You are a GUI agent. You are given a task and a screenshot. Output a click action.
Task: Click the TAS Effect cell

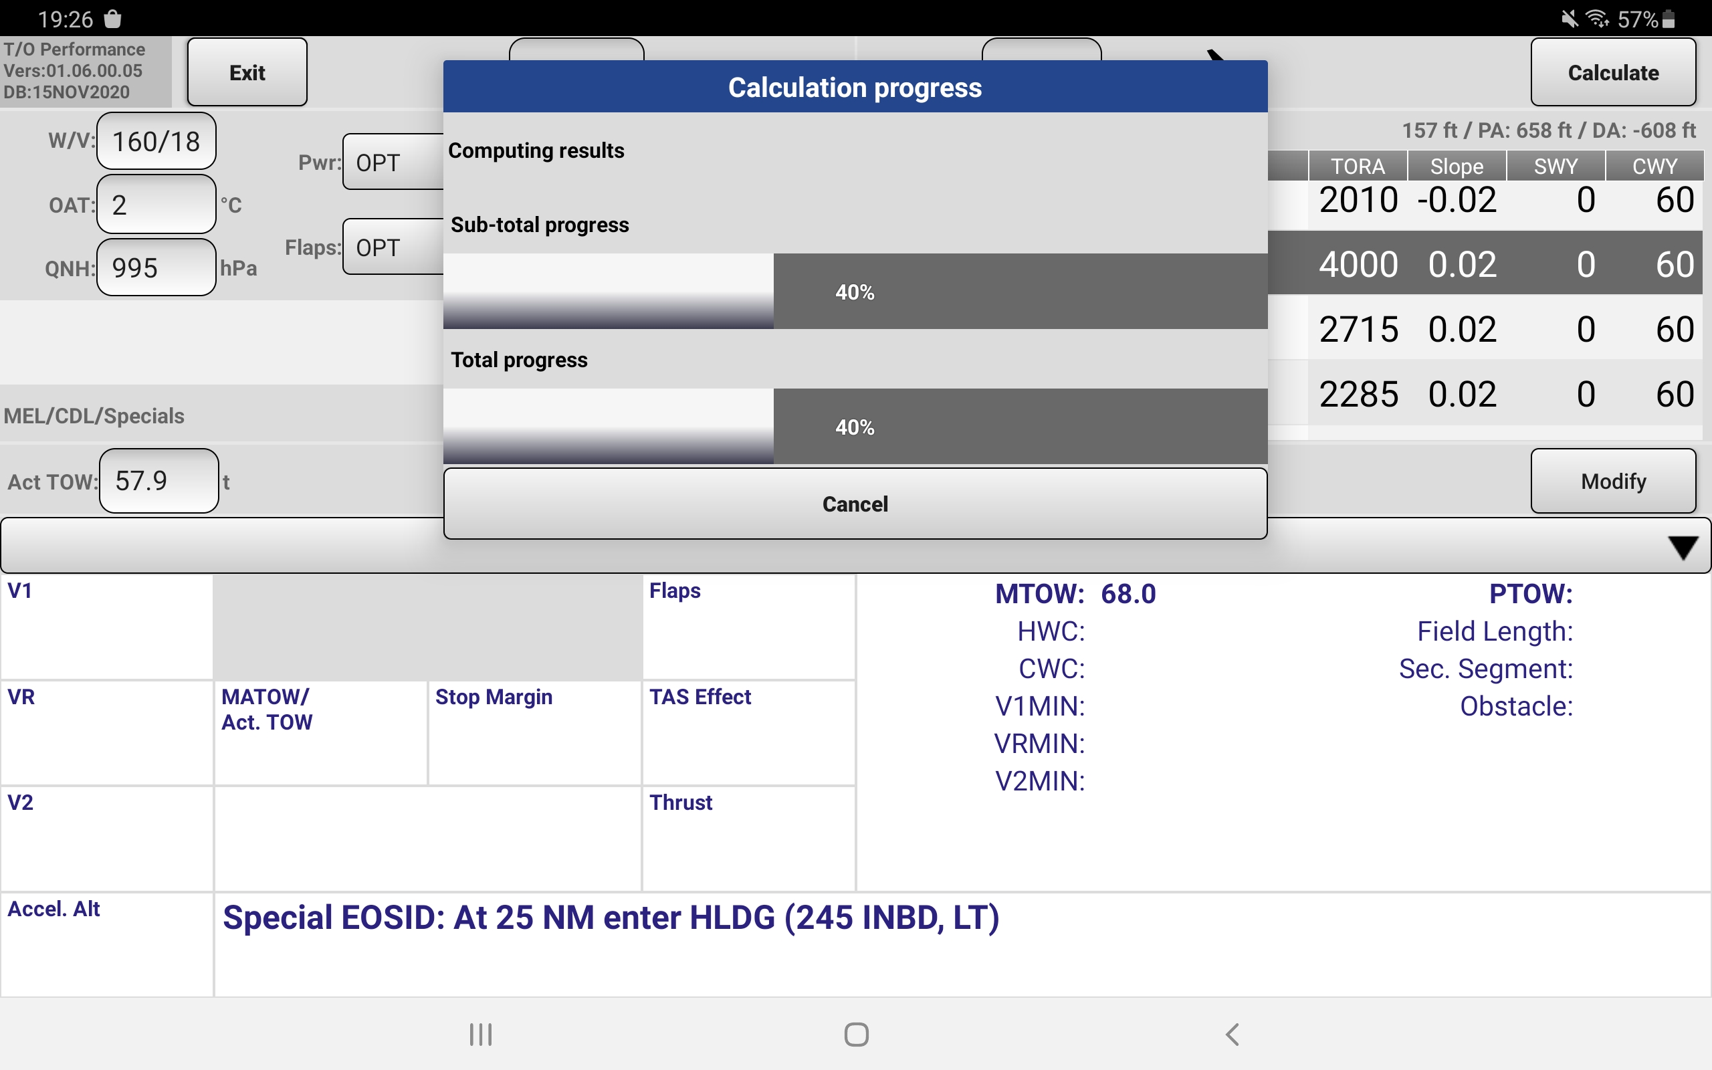[x=748, y=732]
